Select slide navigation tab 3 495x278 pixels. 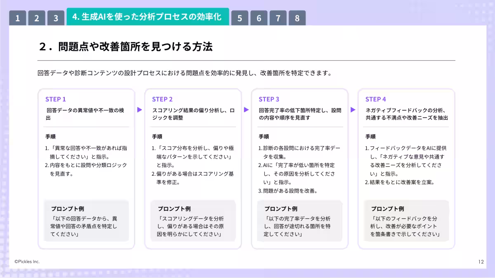coord(55,17)
